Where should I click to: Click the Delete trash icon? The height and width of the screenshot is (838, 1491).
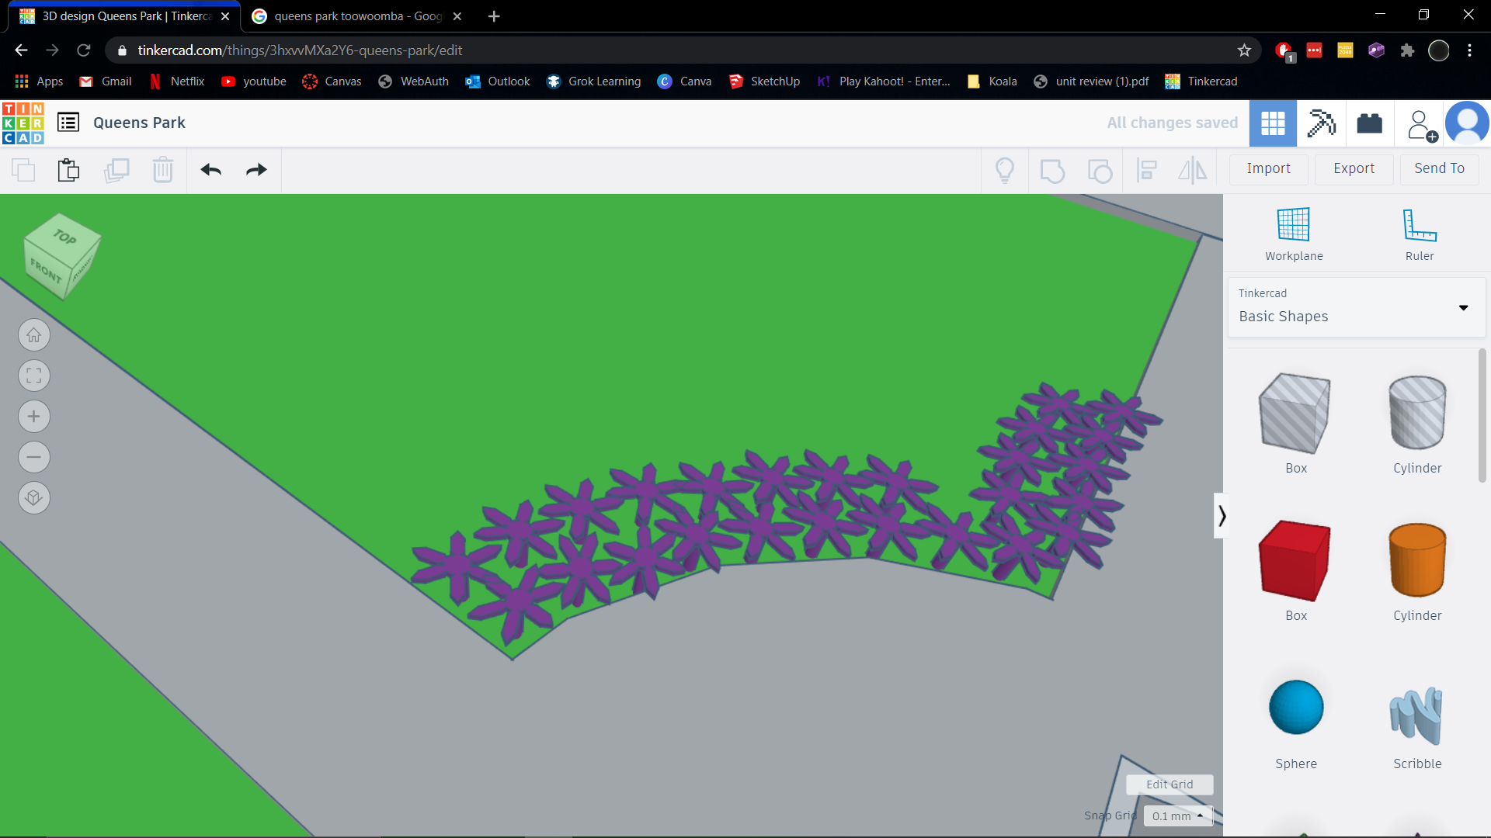(x=163, y=169)
